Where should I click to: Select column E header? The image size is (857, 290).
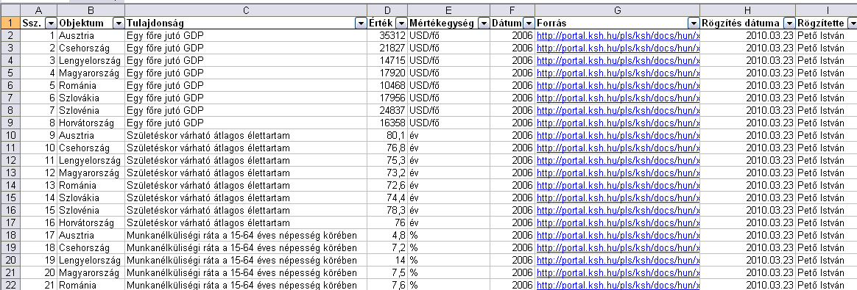[448, 10]
